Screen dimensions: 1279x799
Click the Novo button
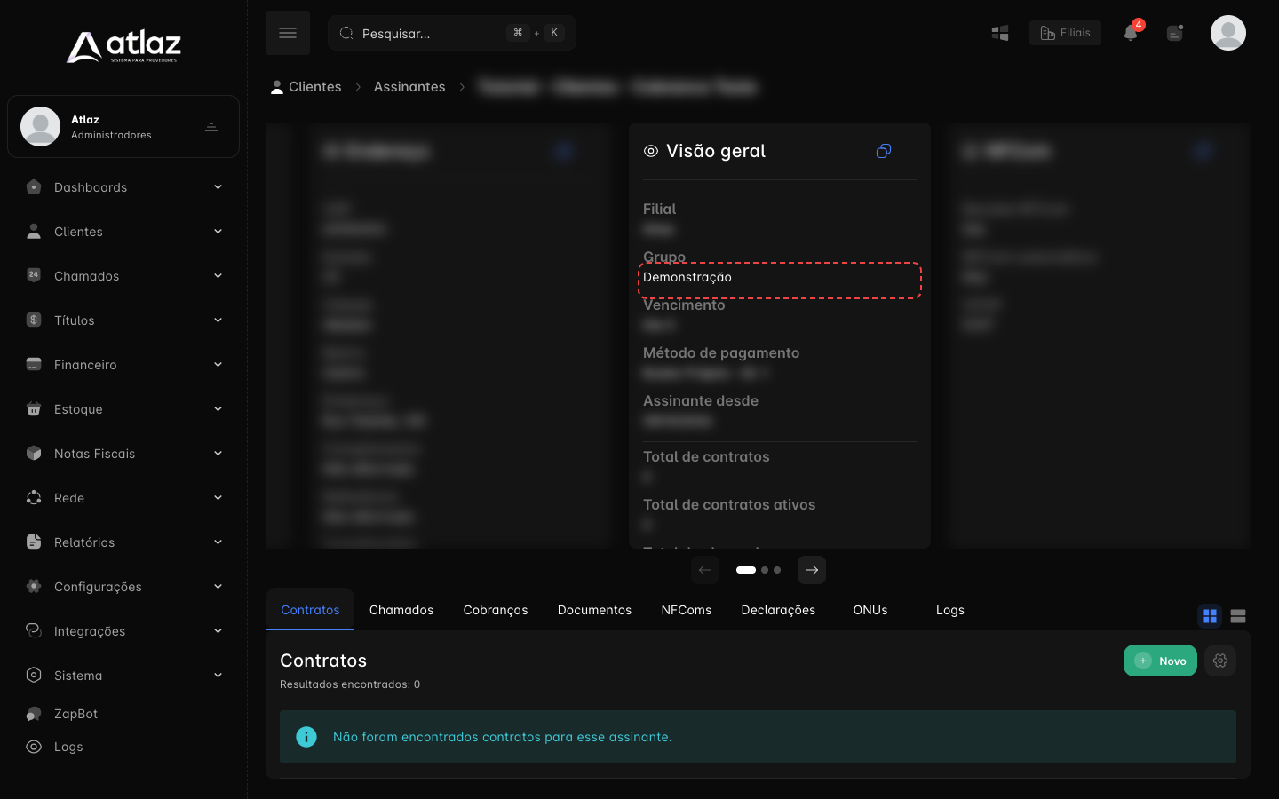tap(1160, 661)
